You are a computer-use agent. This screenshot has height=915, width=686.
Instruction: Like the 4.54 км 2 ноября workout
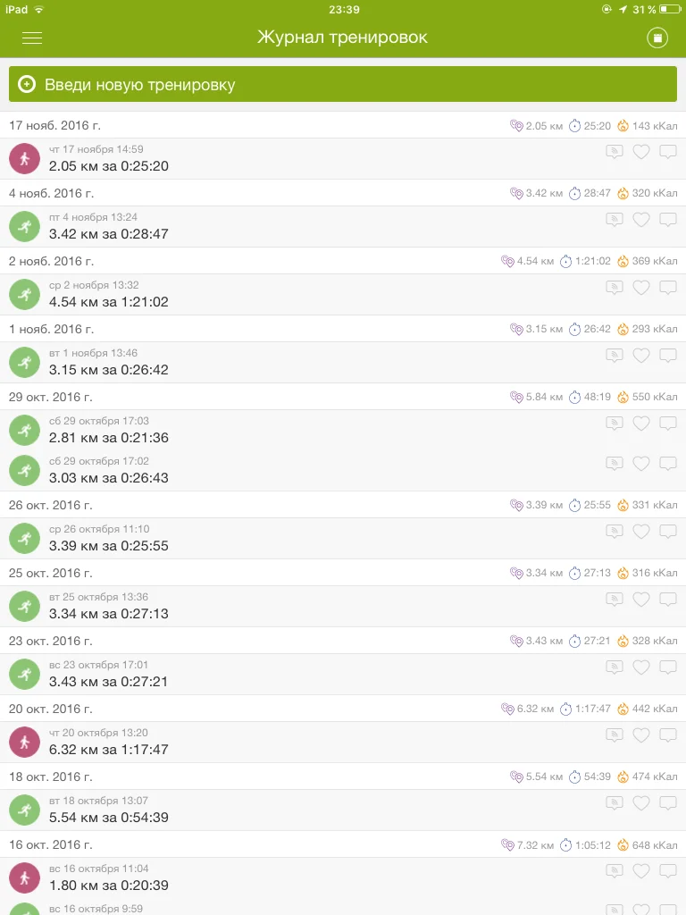pyautogui.click(x=640, y=288)
